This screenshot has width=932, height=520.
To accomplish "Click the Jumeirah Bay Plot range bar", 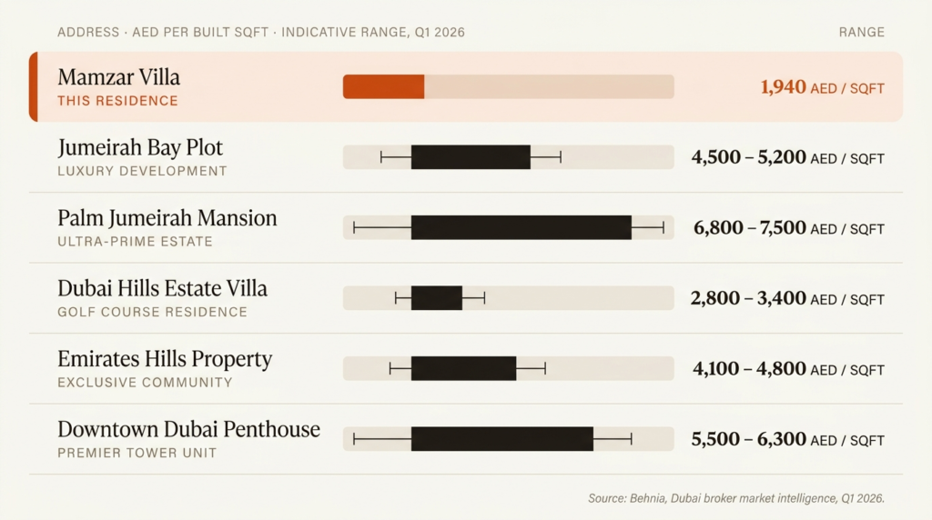I will [471, 157].
